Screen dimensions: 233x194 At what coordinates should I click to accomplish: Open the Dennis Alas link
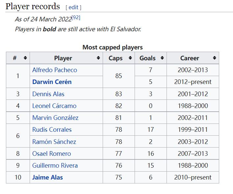click(x=48, y=94)
